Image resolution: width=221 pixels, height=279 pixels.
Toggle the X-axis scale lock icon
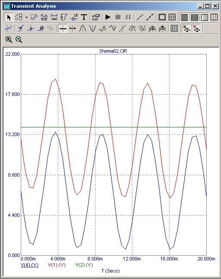pos(186,29)
